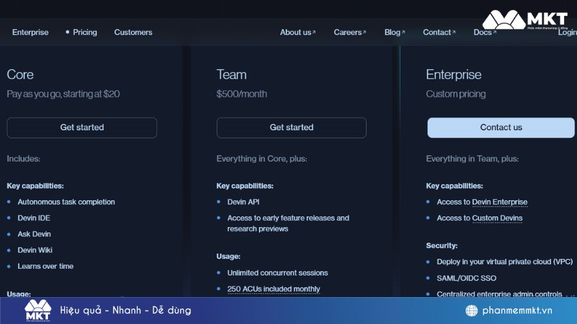This screenshot has height=324, width=577.
Task: Click the Enterprise plan heading
Action: click(x=454, y=74)
